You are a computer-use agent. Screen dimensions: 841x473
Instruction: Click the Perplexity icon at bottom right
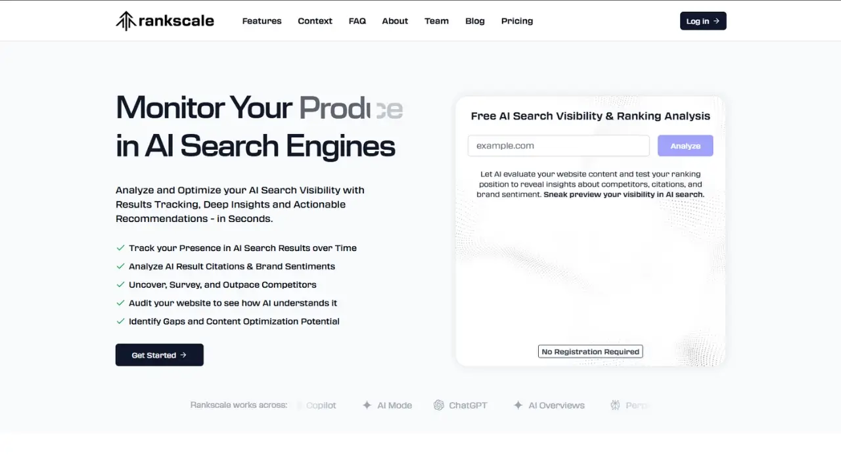point(614,405)
